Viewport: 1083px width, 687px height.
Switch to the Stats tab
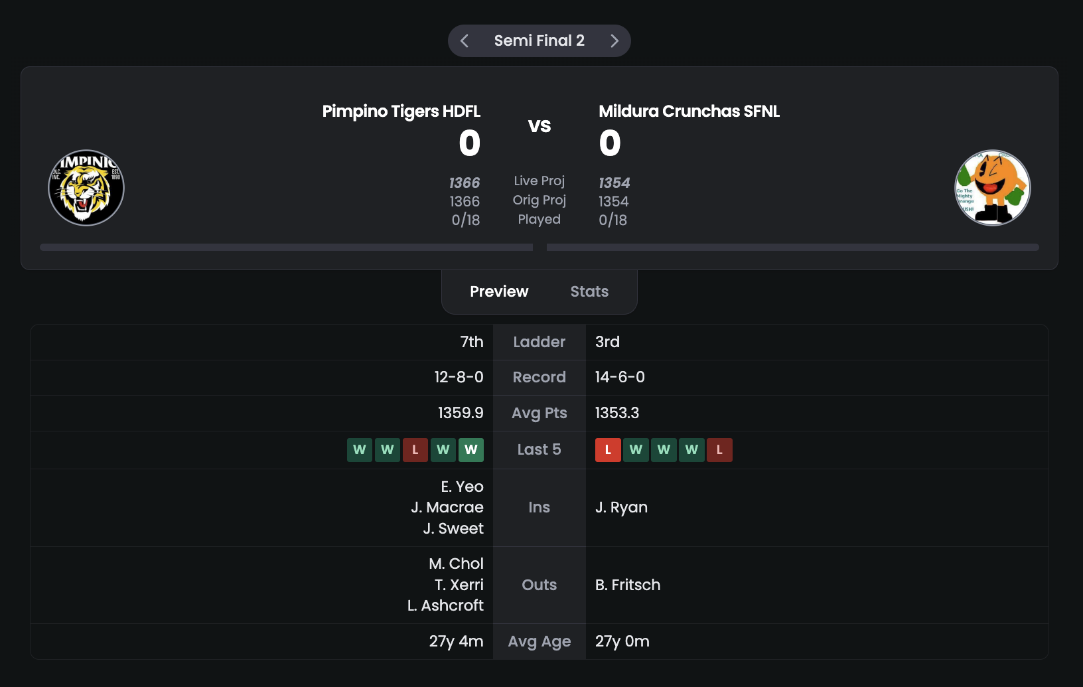coord(589,291)
